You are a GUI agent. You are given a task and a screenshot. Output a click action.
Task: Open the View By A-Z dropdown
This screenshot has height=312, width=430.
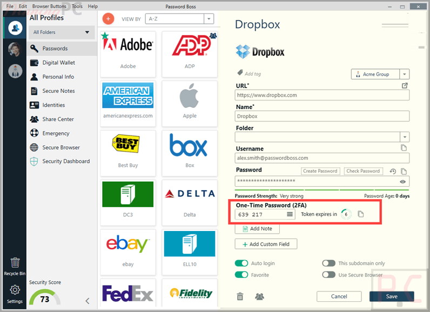(179, 19)
